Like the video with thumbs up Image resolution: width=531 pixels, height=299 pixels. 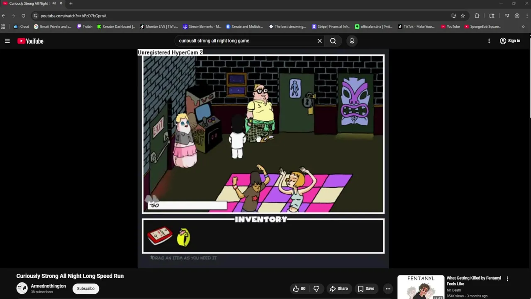click(x=300, y=289)
